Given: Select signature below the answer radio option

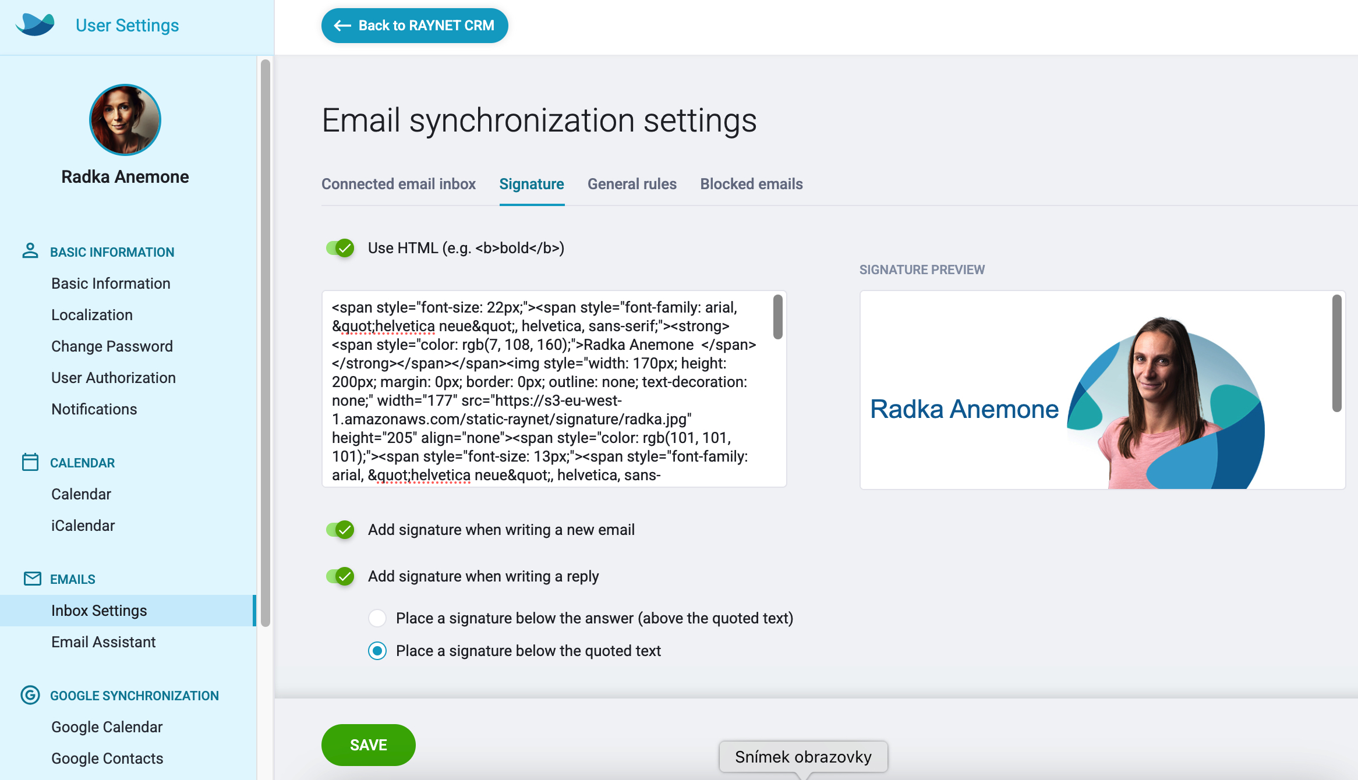Looking at the screenshot, I should tap(377, 618).
